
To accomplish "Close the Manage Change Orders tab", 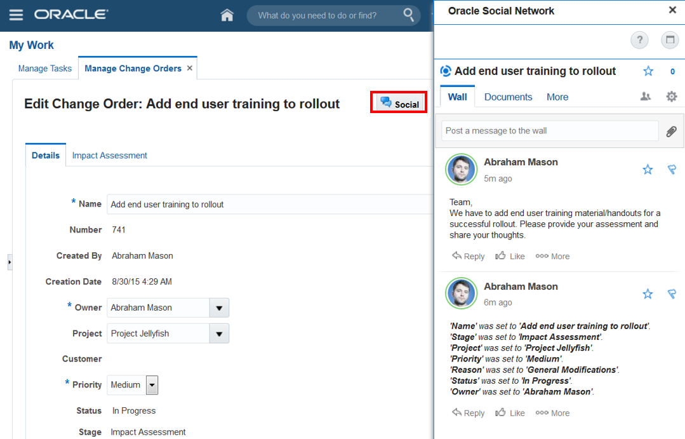I will click(190, 68).
